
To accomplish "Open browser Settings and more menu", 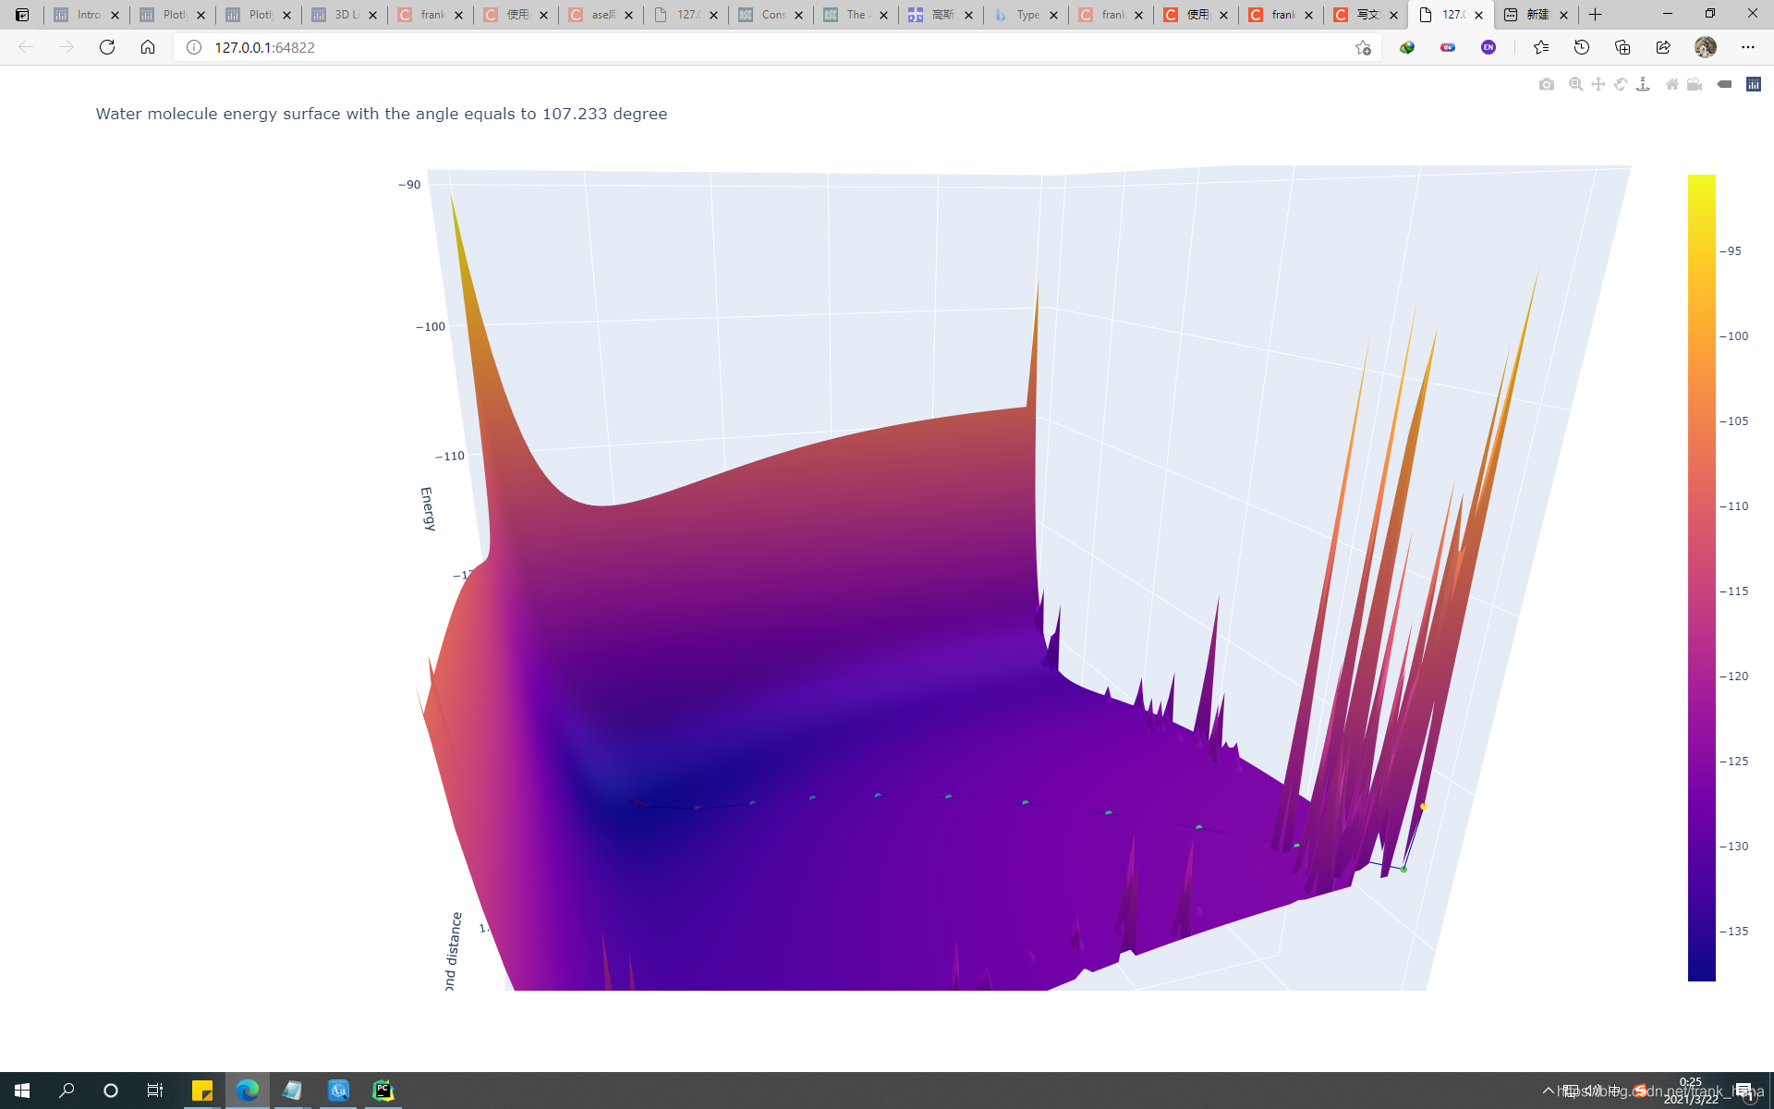I will click(x=1748, y=47).
